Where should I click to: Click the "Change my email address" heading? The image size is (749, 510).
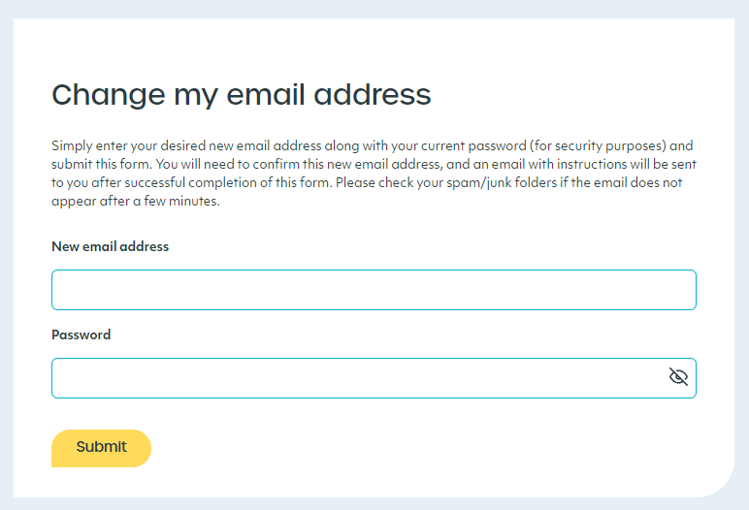click(x=241, y=95)
